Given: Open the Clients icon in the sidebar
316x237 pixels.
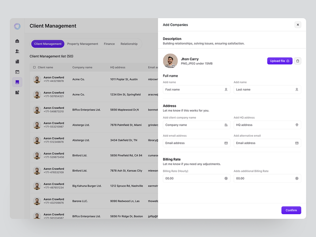Looking at the screenshot, I should pyautogui.click(x=17, y=51).
